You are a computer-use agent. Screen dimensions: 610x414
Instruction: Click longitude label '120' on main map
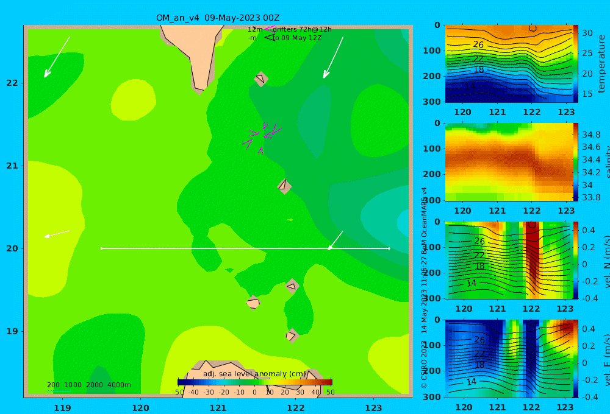pos(140,408)
